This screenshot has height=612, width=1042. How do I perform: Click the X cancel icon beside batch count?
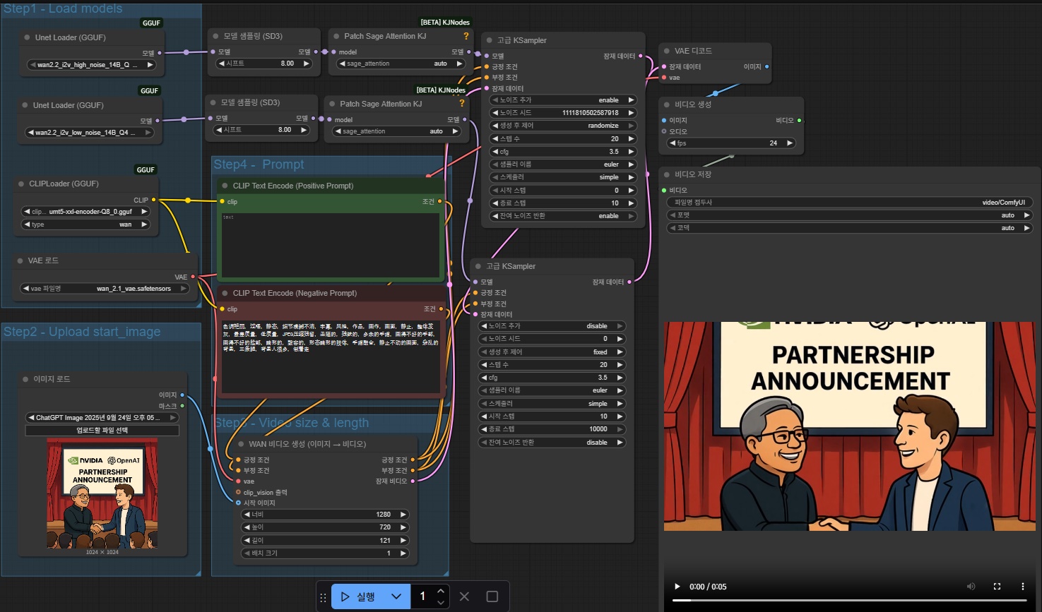[x=464, y=596]
